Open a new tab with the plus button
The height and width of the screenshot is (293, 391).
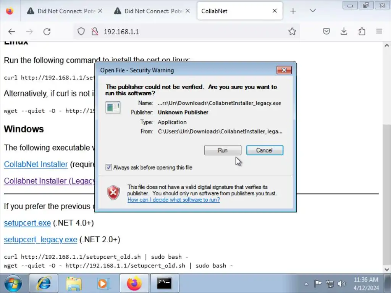pos(293,11)
